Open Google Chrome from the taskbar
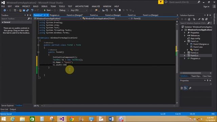 pos(72,119)
